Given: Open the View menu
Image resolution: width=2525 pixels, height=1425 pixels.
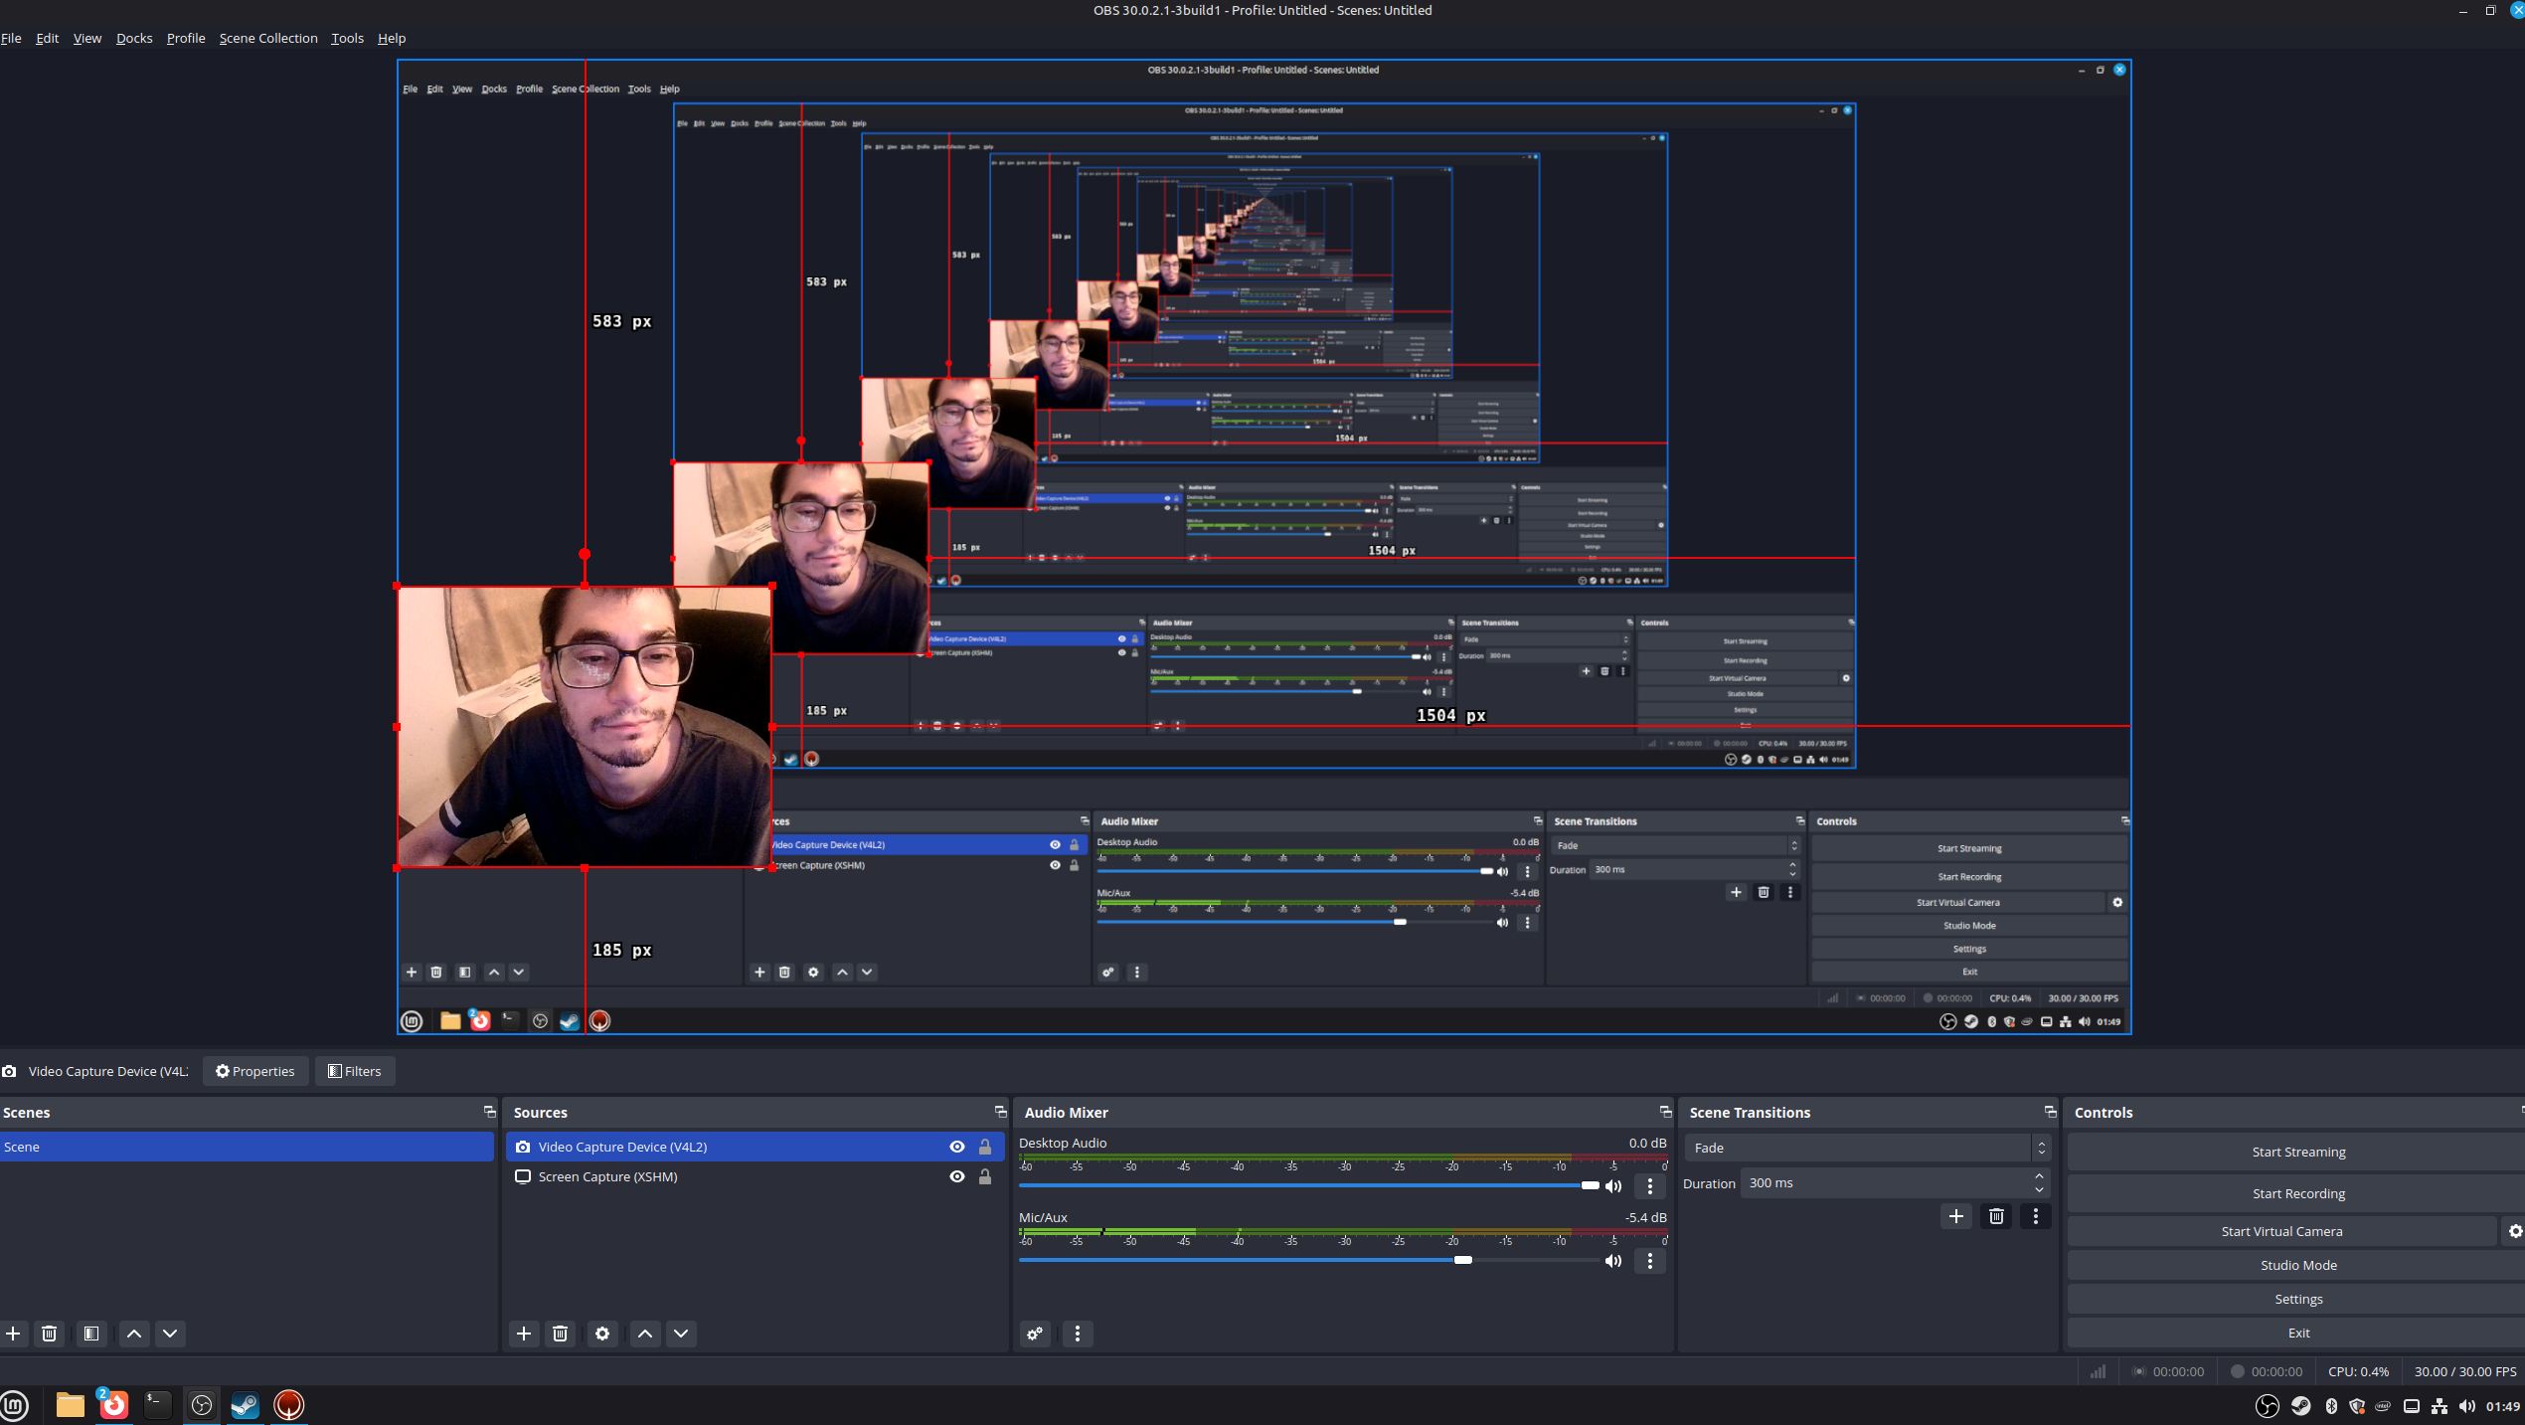Looking at the screenshot, I should click(87, 38).
